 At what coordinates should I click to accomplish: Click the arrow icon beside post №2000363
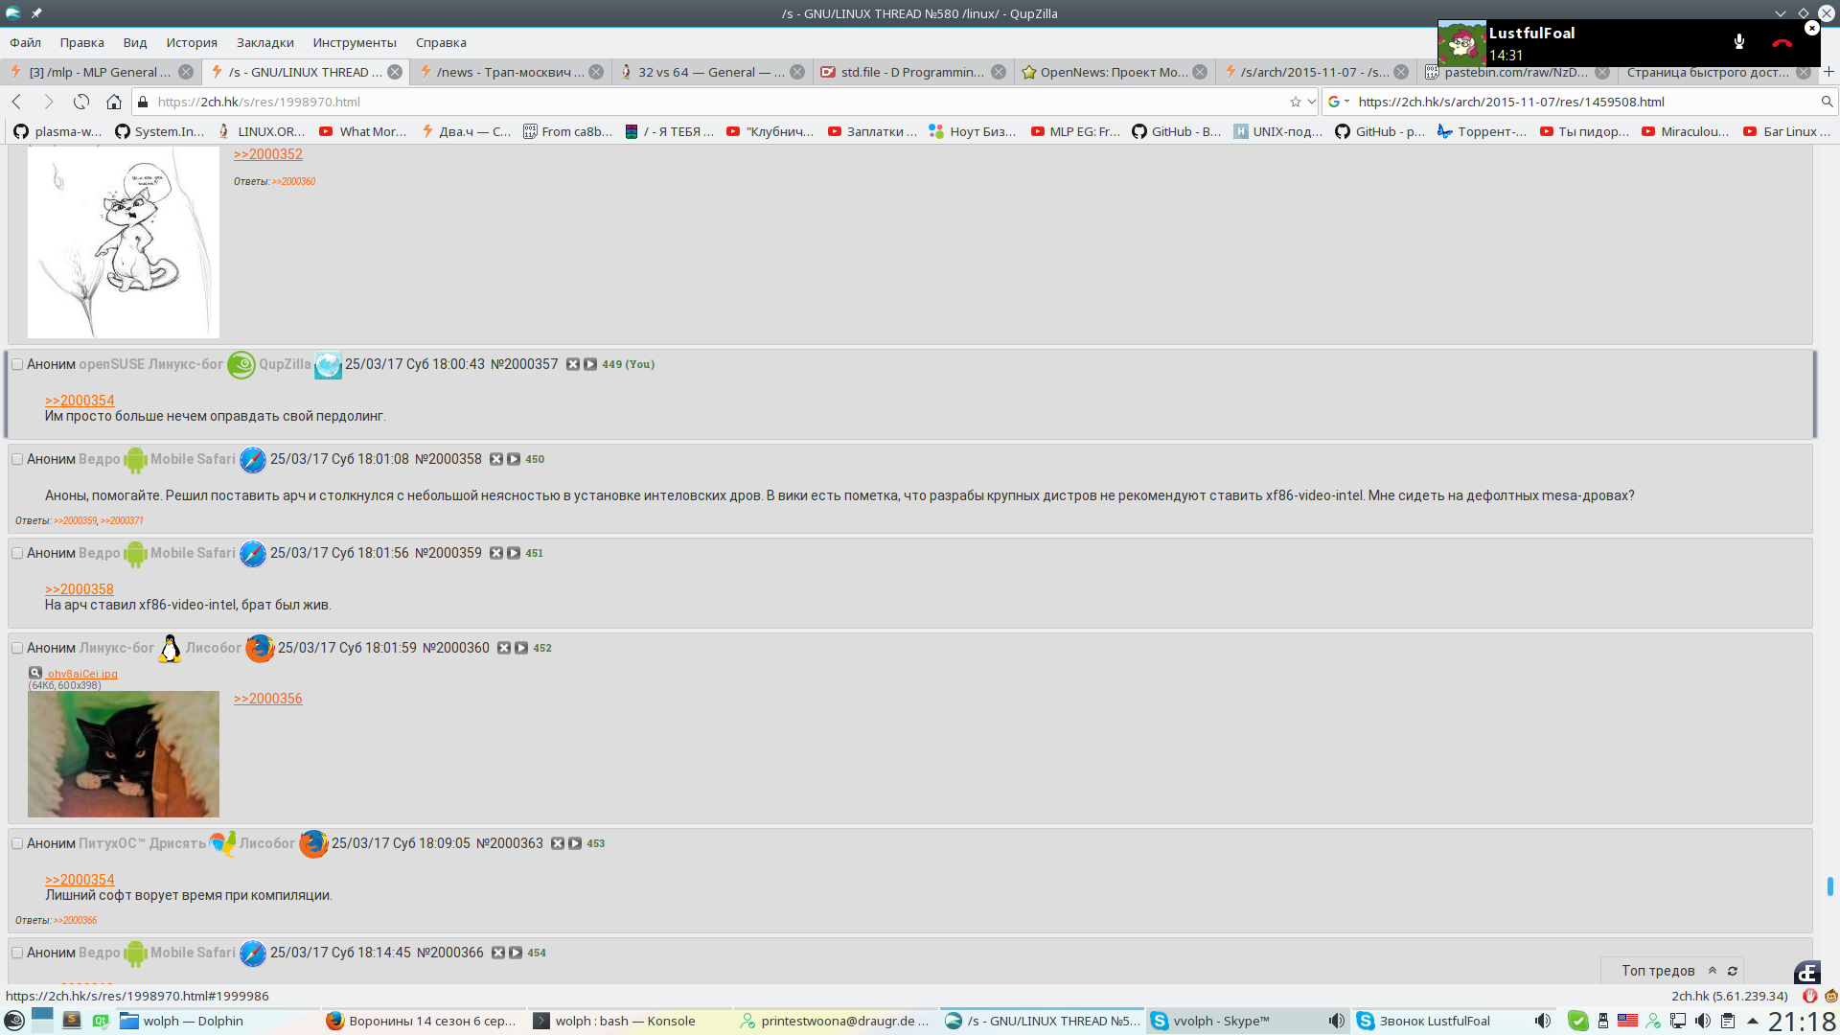tap(575, 843)
